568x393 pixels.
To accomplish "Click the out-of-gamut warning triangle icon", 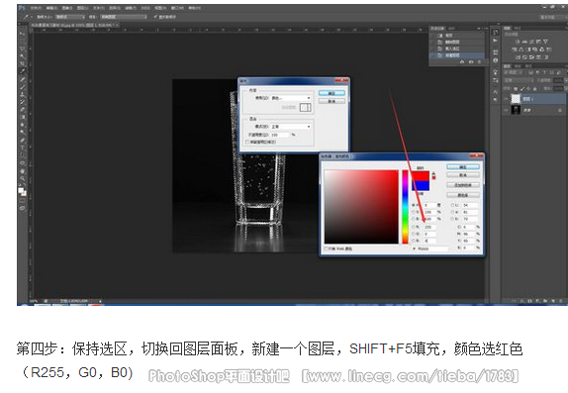I will (x=433, y=173).
